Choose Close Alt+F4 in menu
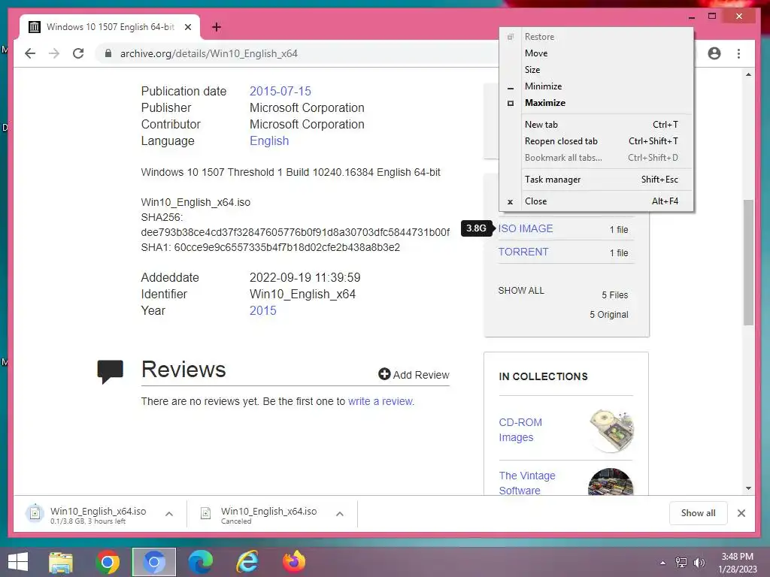770x577 pixels. (596, 201)
